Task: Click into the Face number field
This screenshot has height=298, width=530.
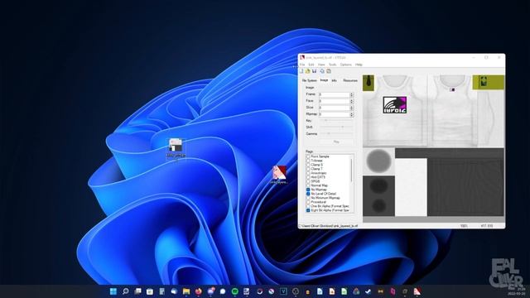Action: pyautogui.click(x=335, y=101)
